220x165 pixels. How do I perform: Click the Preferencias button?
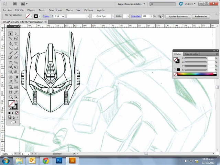click(201, 16)
